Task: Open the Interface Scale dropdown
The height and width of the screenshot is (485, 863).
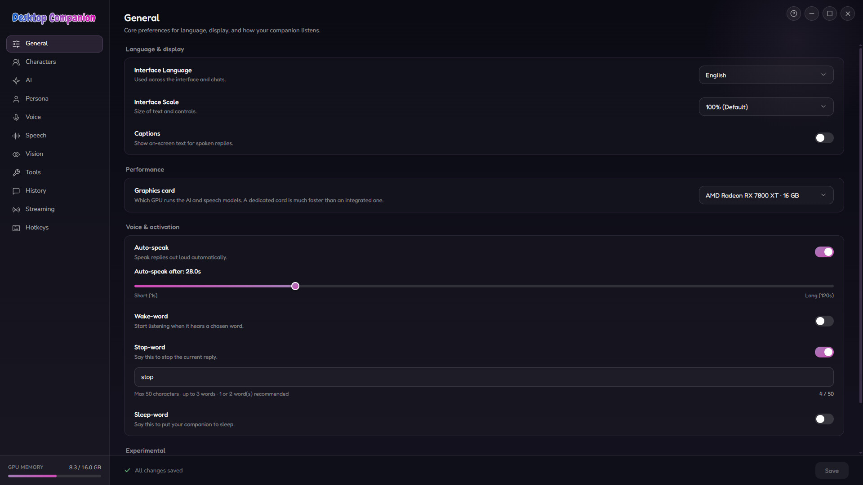Action: (766, 107)
